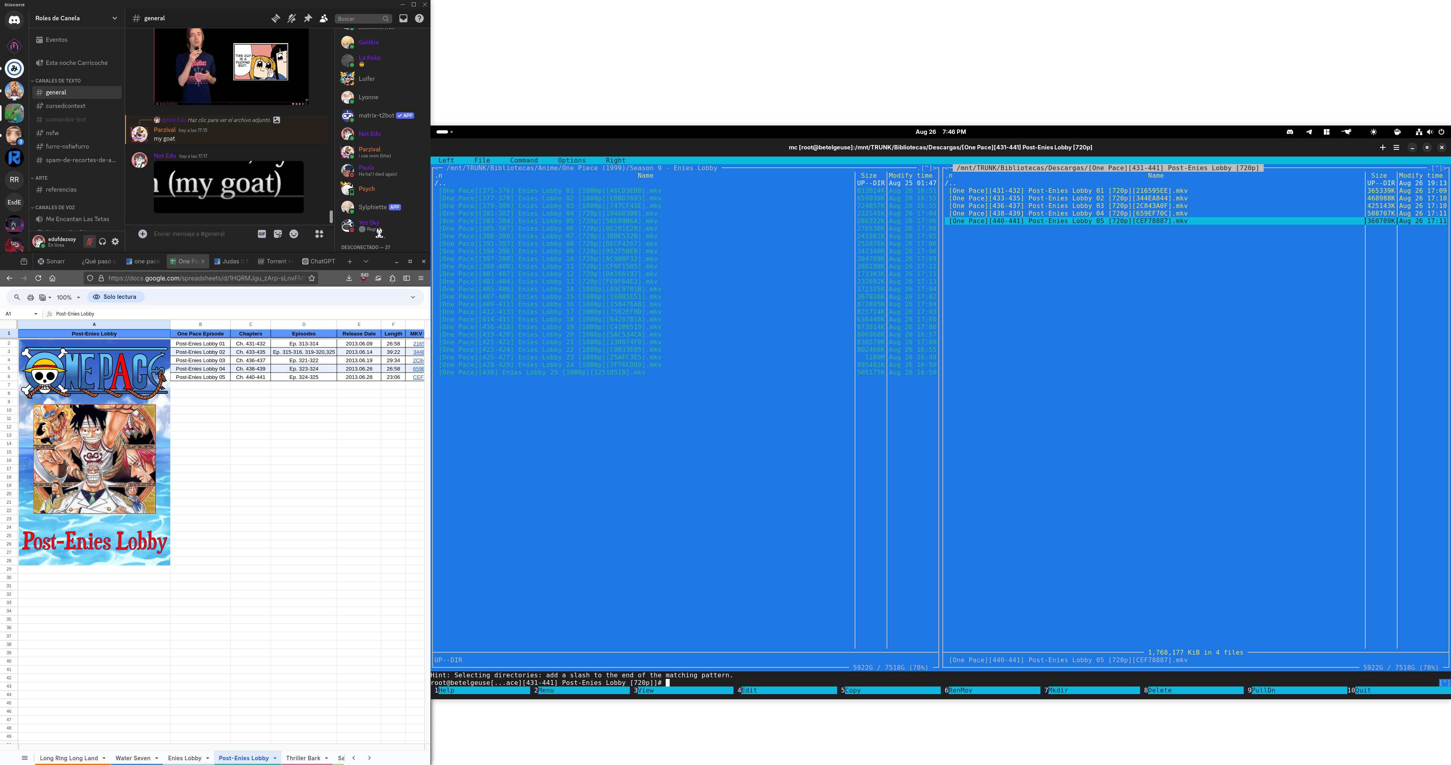The image size is (1451, 765).
Task: Open Discord user settings gear
Action: point(116,241)
